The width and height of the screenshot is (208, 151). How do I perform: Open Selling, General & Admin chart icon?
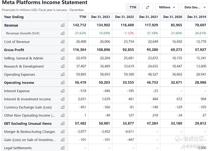(63, 58)
